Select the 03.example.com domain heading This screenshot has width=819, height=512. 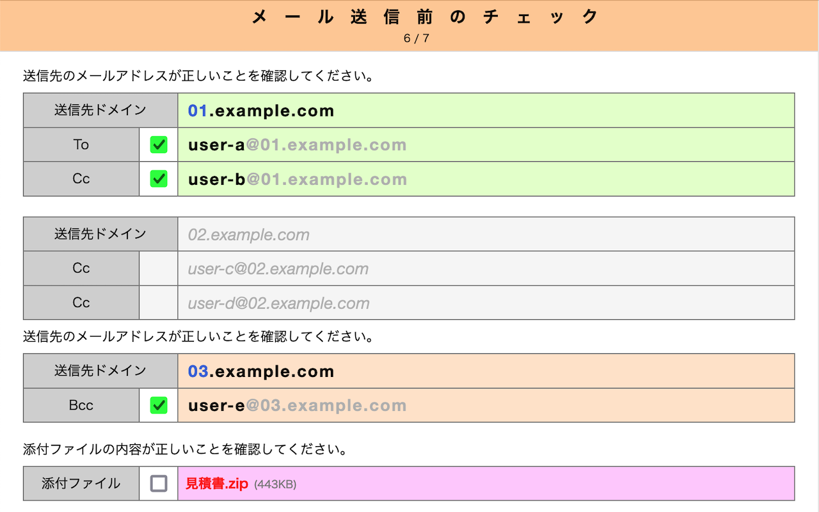tap(261, 371)
